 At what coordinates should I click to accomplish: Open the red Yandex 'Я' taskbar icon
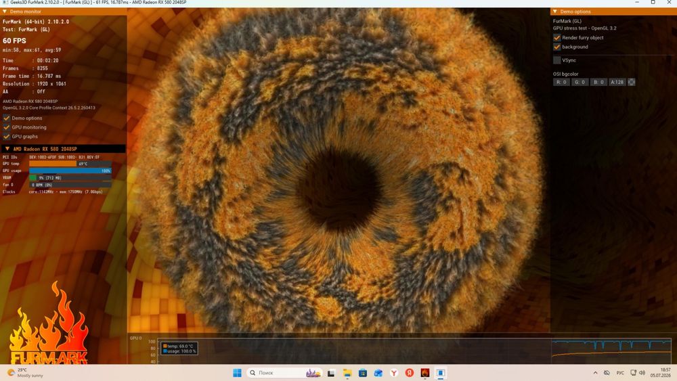click(410, 373)
